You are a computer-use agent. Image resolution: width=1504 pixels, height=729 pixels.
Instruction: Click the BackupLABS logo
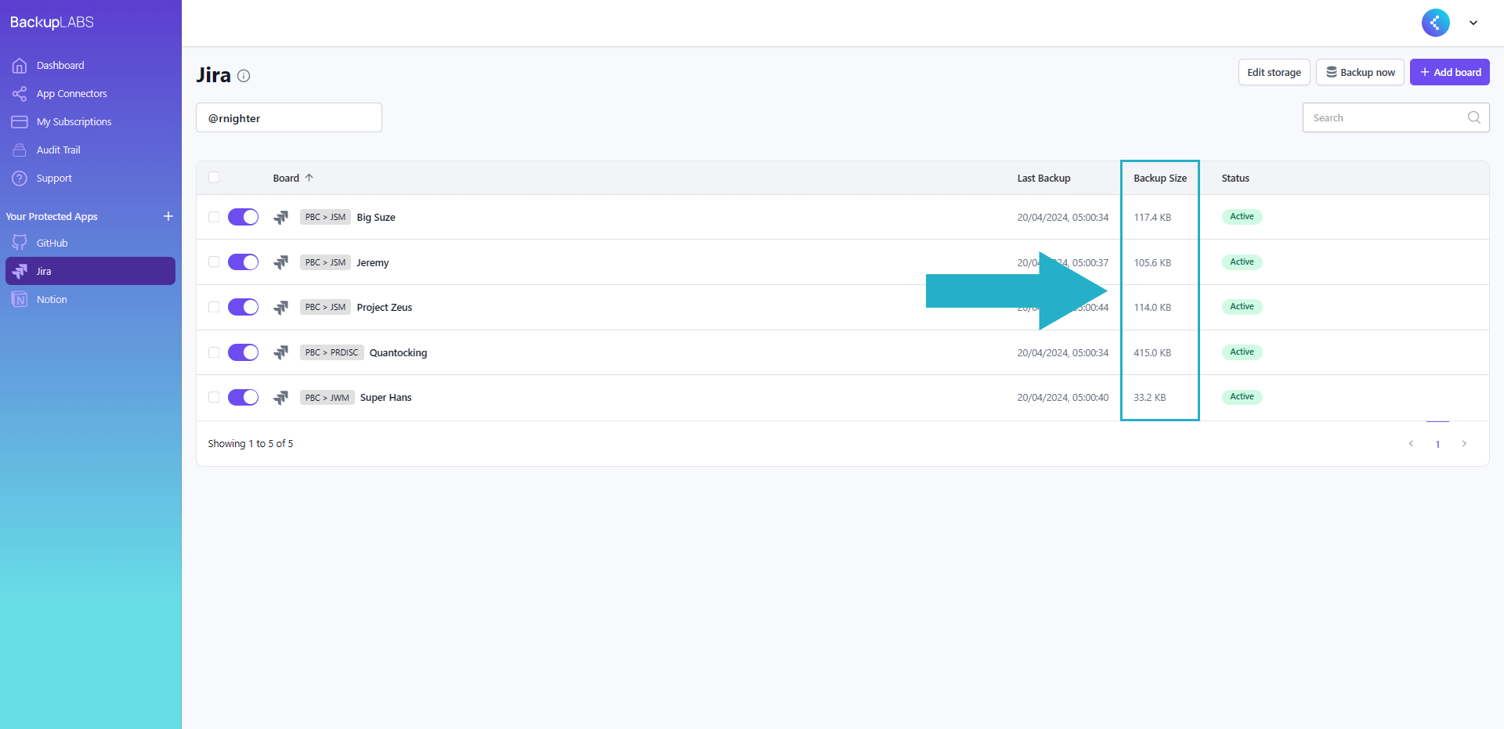tap(52, 22)
